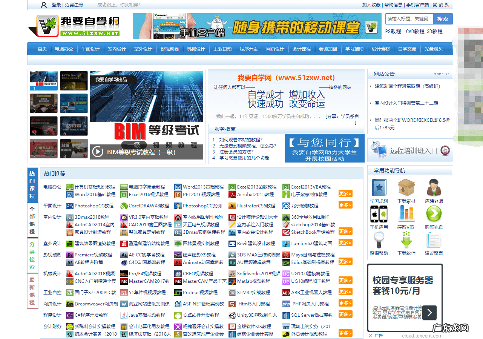
Task: Switch to the 全部课程 side tab
Action: click(32, 220)
